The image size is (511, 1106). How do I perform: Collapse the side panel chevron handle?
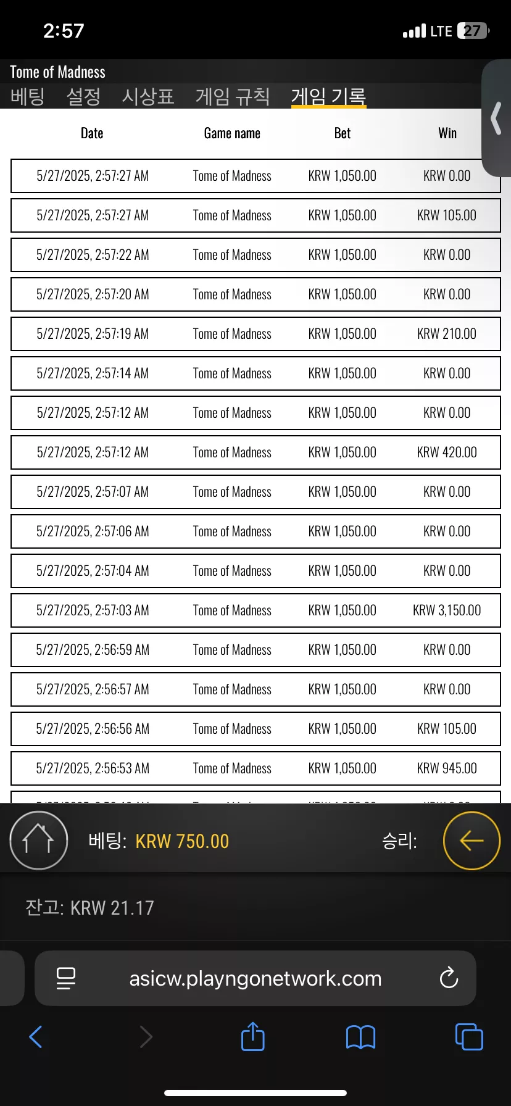coord(496,118)
